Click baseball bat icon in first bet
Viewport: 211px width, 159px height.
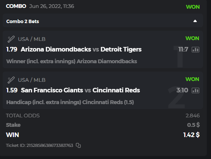(11, 39)
